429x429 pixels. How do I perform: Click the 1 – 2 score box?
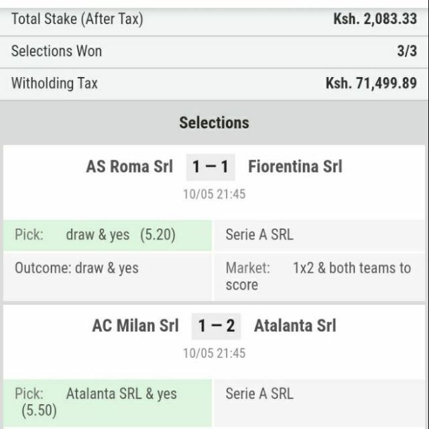[x=216, y=326]
